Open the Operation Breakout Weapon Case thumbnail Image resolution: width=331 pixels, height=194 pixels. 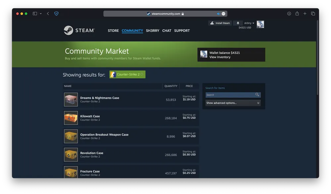tap(71, 136)
